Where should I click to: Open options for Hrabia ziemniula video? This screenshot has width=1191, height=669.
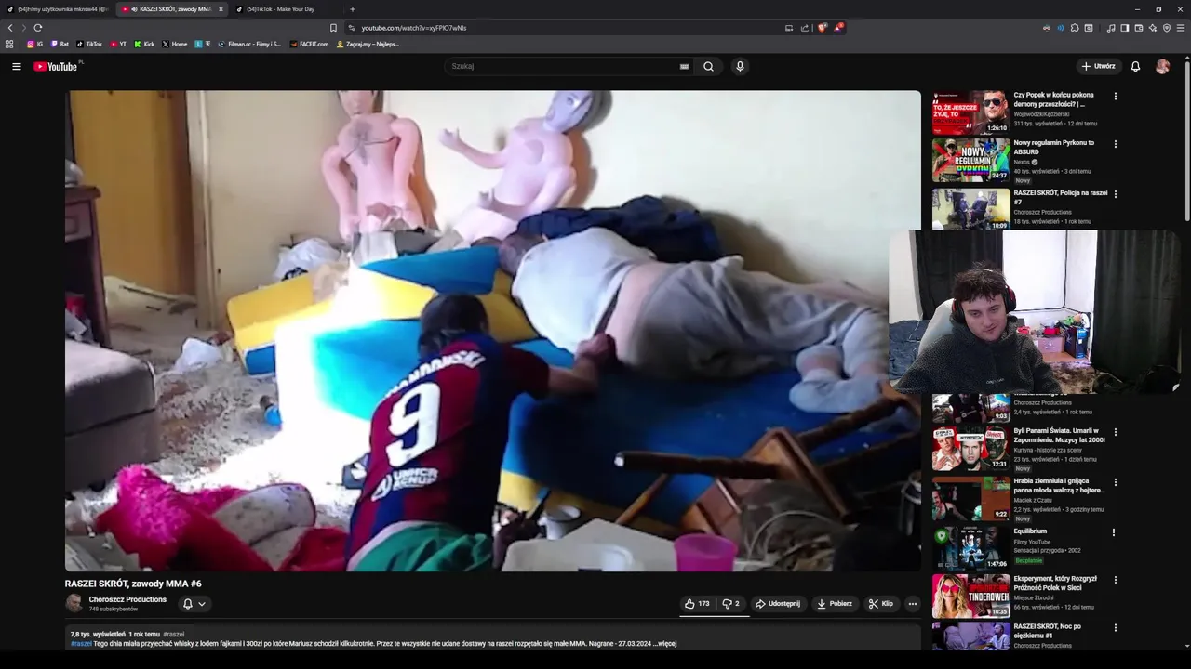pos(1115,482)
